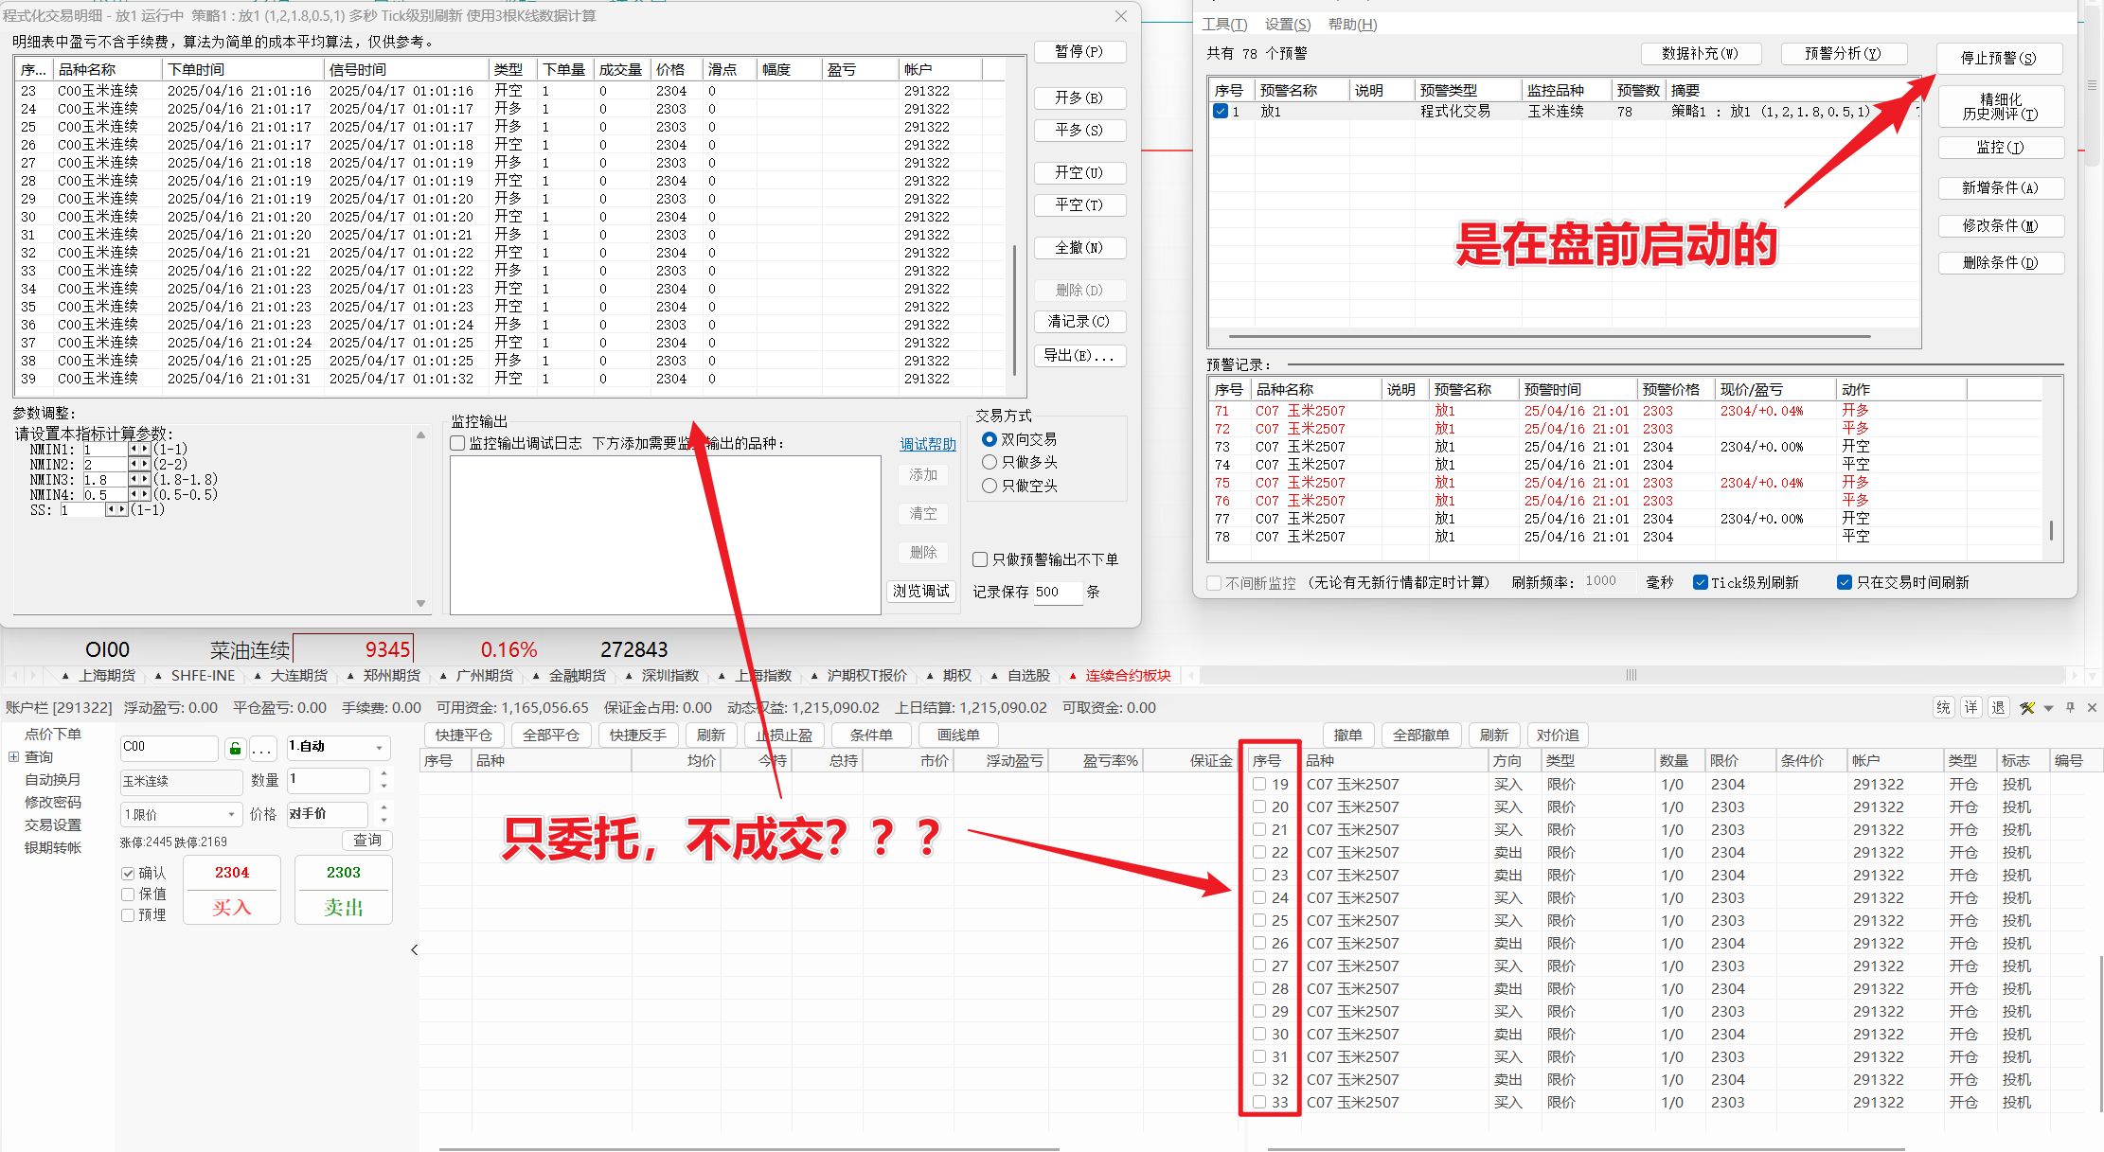Click 停止预警(S) button
Viewport: 2104px width, 1152px height.
(1998, 59)
